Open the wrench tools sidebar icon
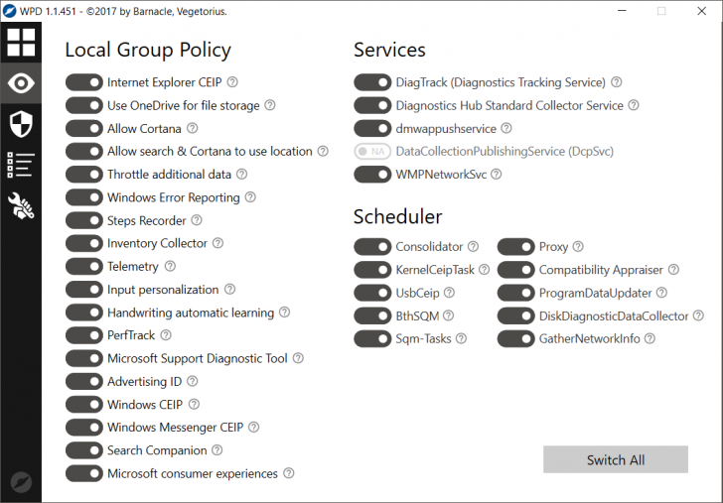 tap(21, 205)
